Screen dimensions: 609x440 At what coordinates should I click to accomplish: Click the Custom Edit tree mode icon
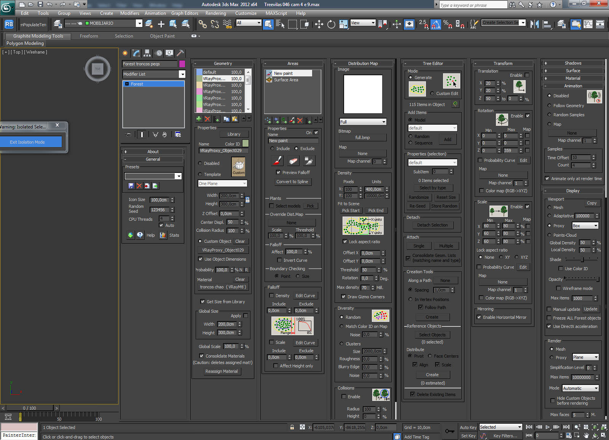pyautogui.click(x=451, y=81)
